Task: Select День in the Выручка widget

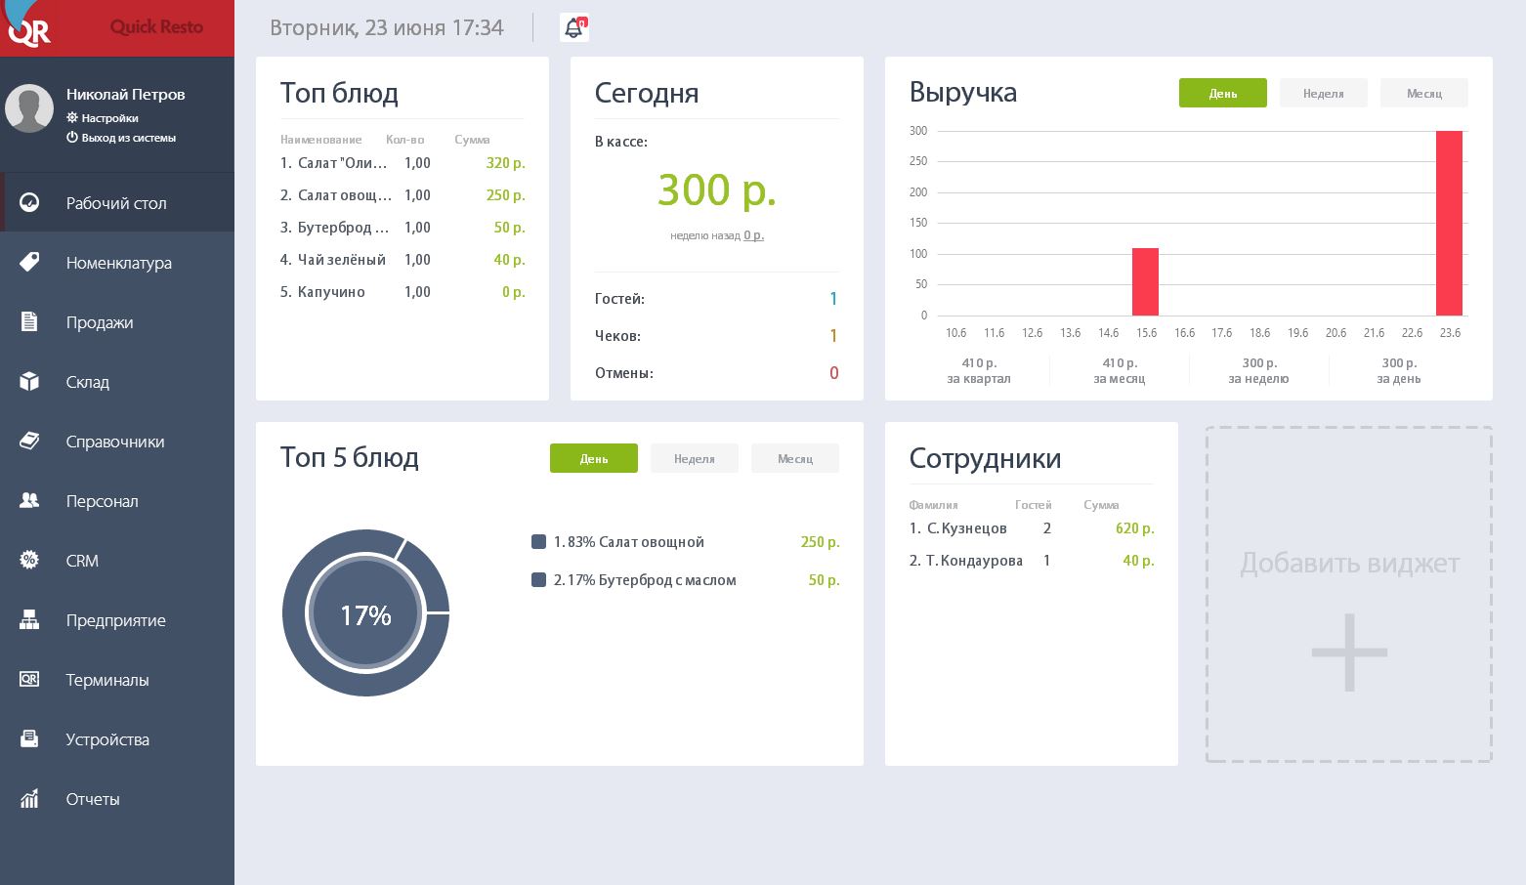Action: [x=1223, y=93]
